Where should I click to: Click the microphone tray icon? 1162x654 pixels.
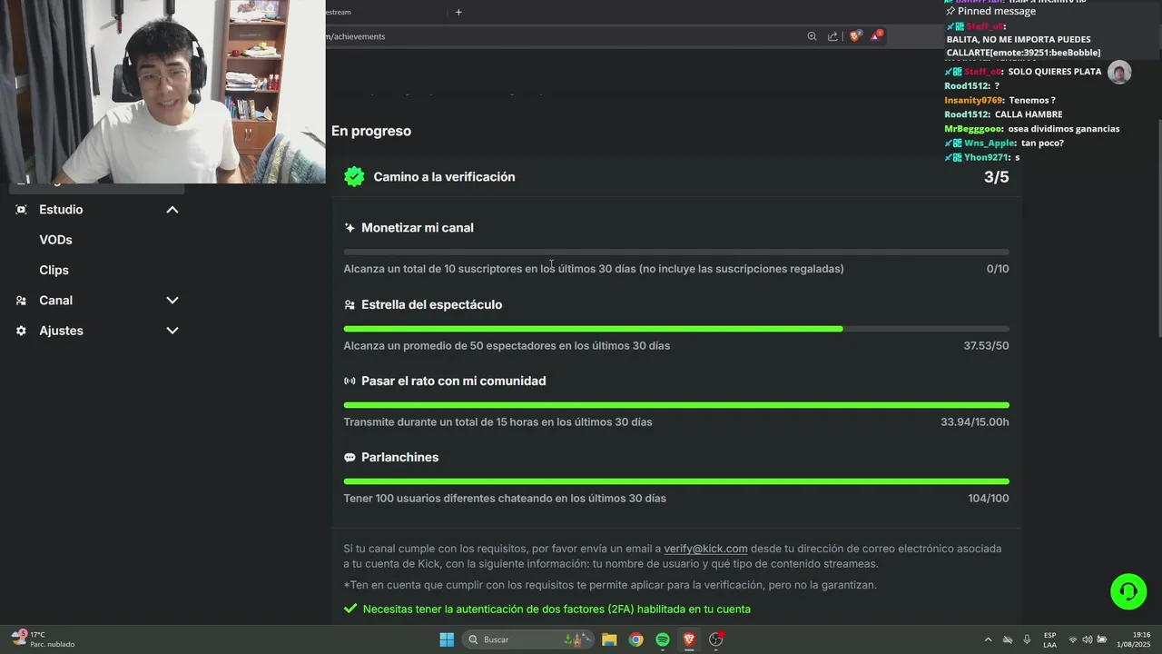[1027, 639]
